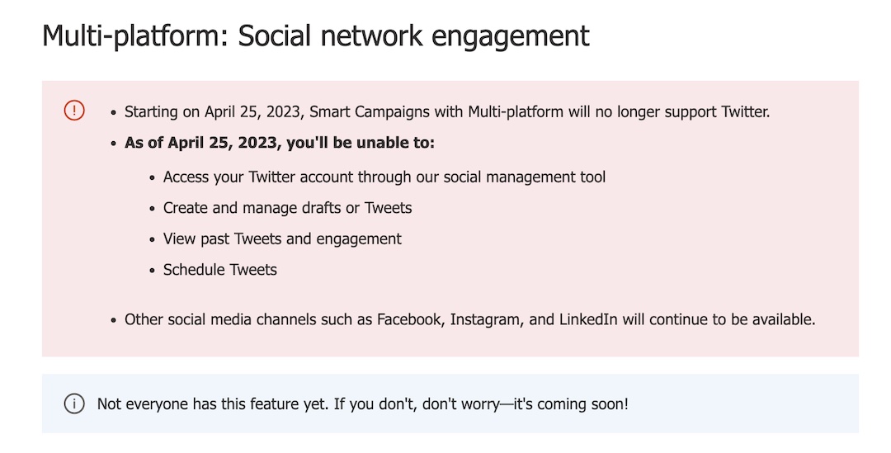
Task: Click the Other social media channels sentence
Action: tap(470, 319)
